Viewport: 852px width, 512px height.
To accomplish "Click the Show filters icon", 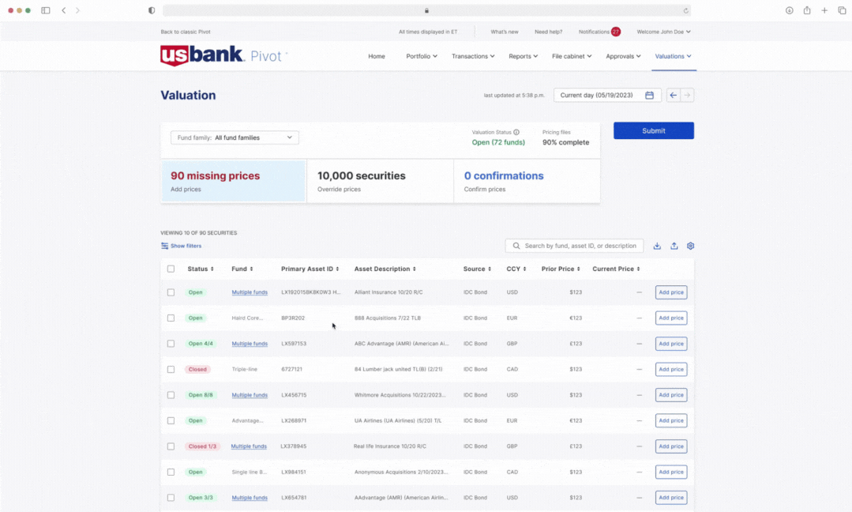I will point(164,246).
